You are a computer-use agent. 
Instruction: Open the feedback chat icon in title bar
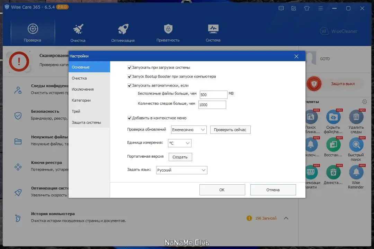pos(281,8)
